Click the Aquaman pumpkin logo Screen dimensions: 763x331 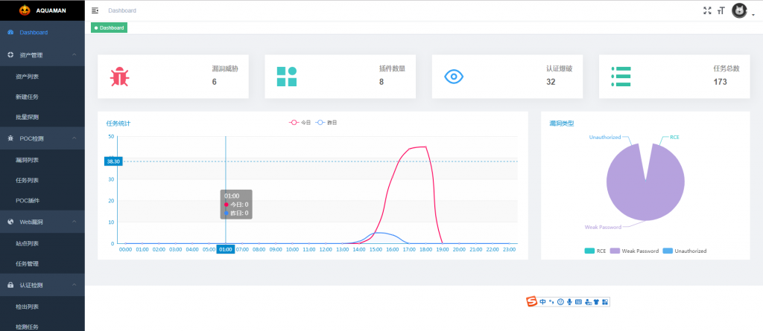(x=25, y=10)
